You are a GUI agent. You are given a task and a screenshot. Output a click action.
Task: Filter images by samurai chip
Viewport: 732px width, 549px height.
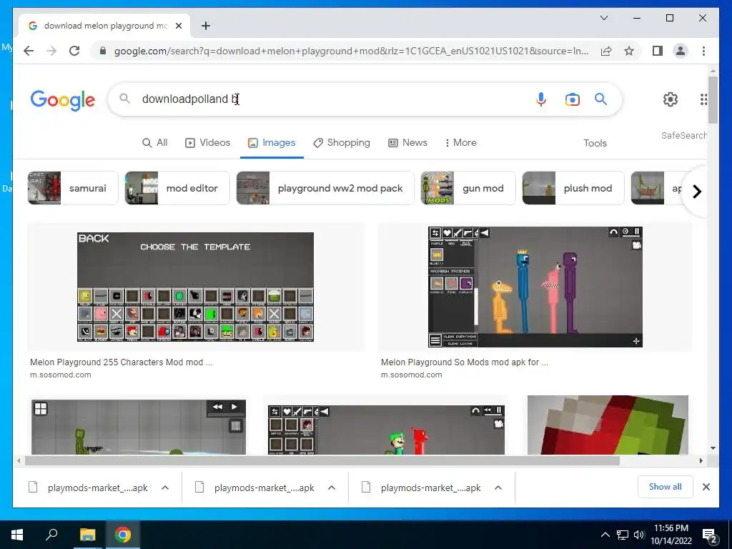73,188
